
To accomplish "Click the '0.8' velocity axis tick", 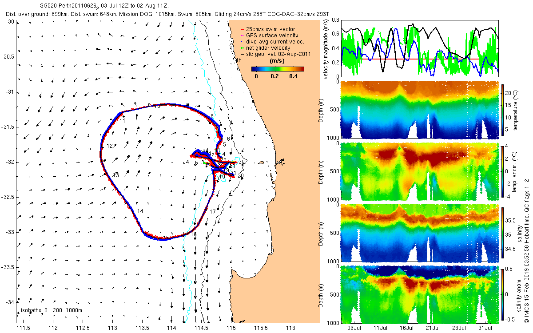I will click(335, 20).
